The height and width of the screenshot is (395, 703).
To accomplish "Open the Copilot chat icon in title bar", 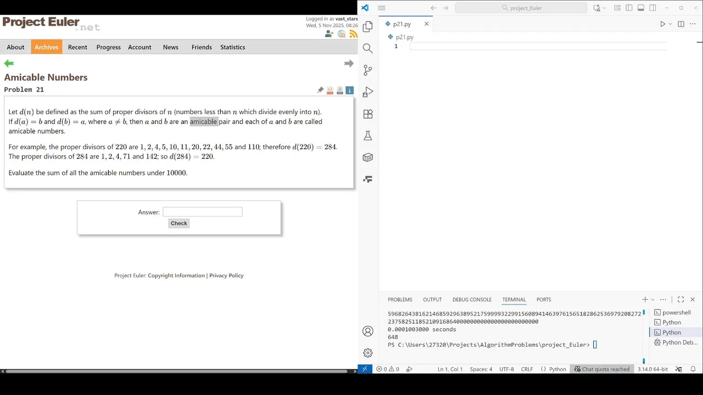I will pos(597,8).
